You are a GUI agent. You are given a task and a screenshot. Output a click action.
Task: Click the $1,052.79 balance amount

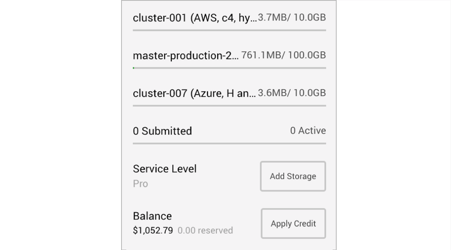point(153,231)
